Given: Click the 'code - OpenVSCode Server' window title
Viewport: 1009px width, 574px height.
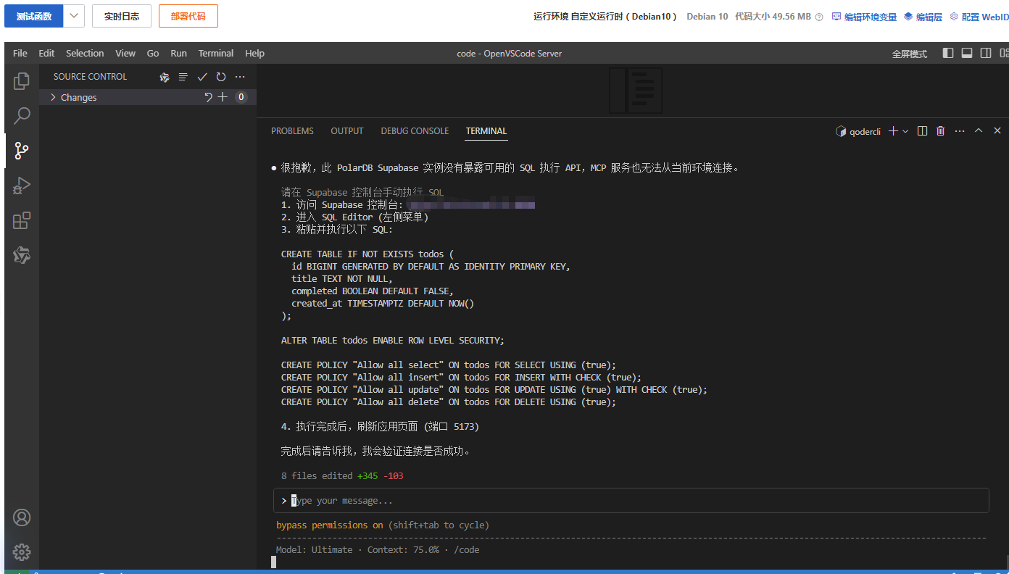Looking at the screenshot, I should tap(509, 54).
